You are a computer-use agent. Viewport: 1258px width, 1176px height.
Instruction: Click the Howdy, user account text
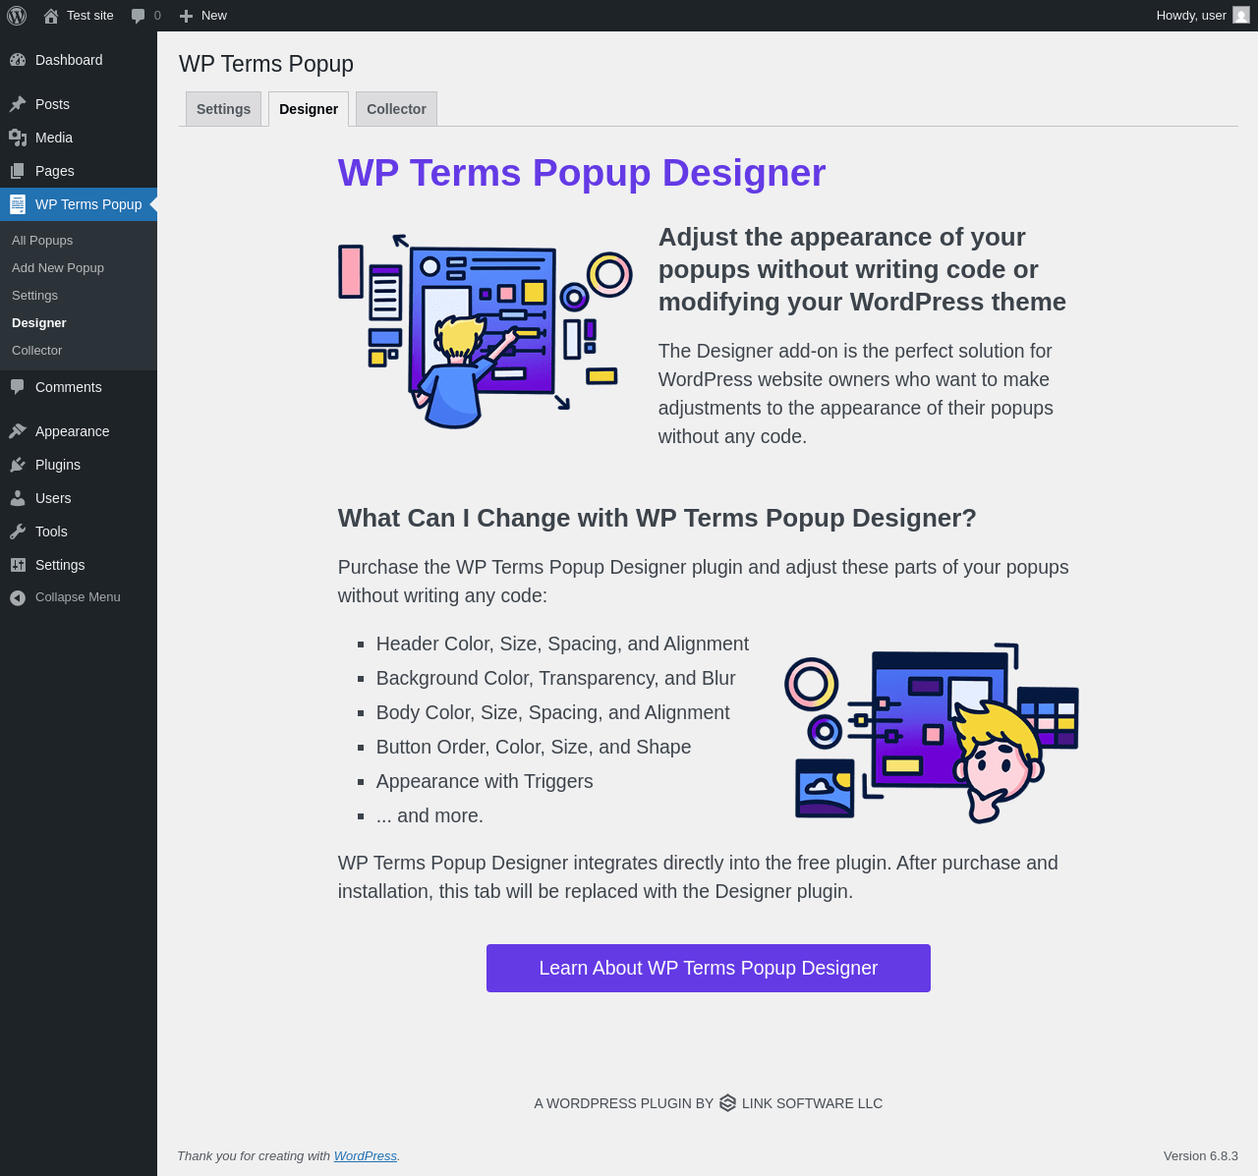(1191, 16)
